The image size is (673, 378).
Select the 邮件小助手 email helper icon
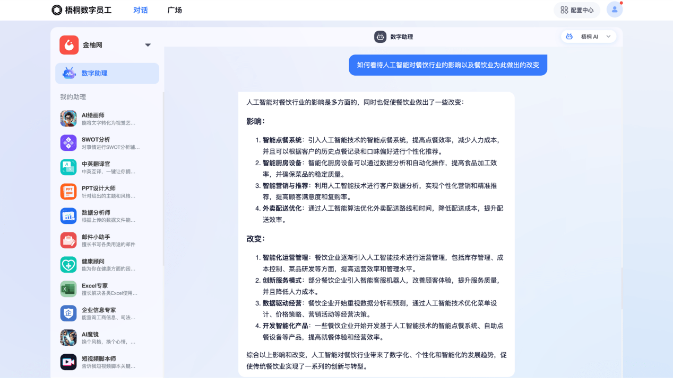click(x=68, y=240)
